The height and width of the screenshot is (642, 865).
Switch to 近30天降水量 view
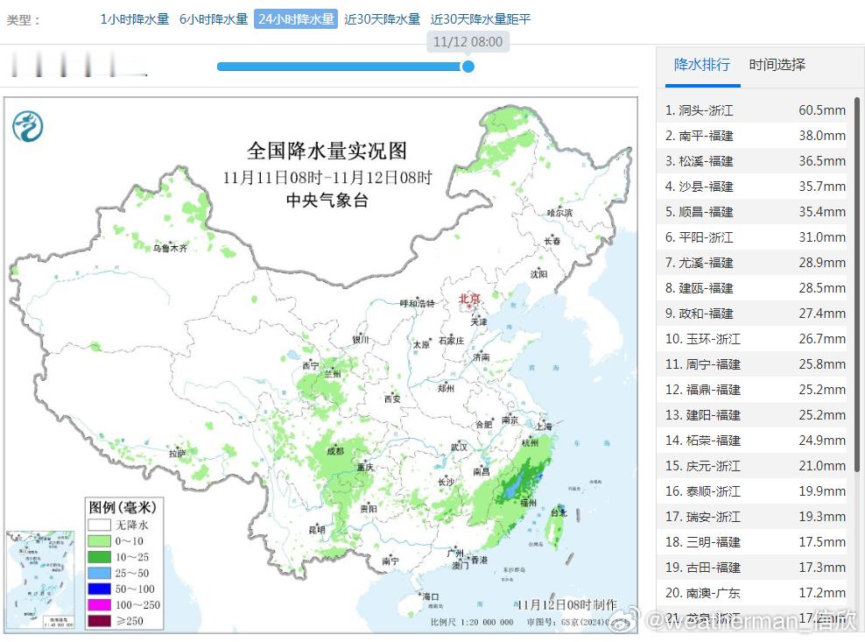pos(381,18)
